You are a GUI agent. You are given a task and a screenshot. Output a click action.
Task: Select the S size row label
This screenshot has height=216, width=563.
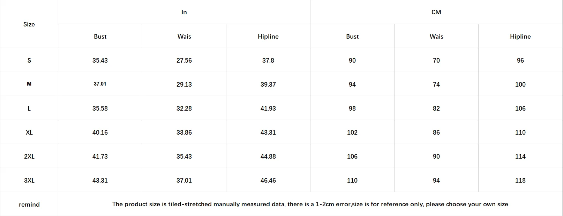point(29,60)
